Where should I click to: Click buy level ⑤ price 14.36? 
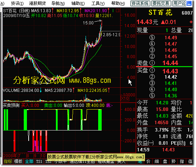171,96
